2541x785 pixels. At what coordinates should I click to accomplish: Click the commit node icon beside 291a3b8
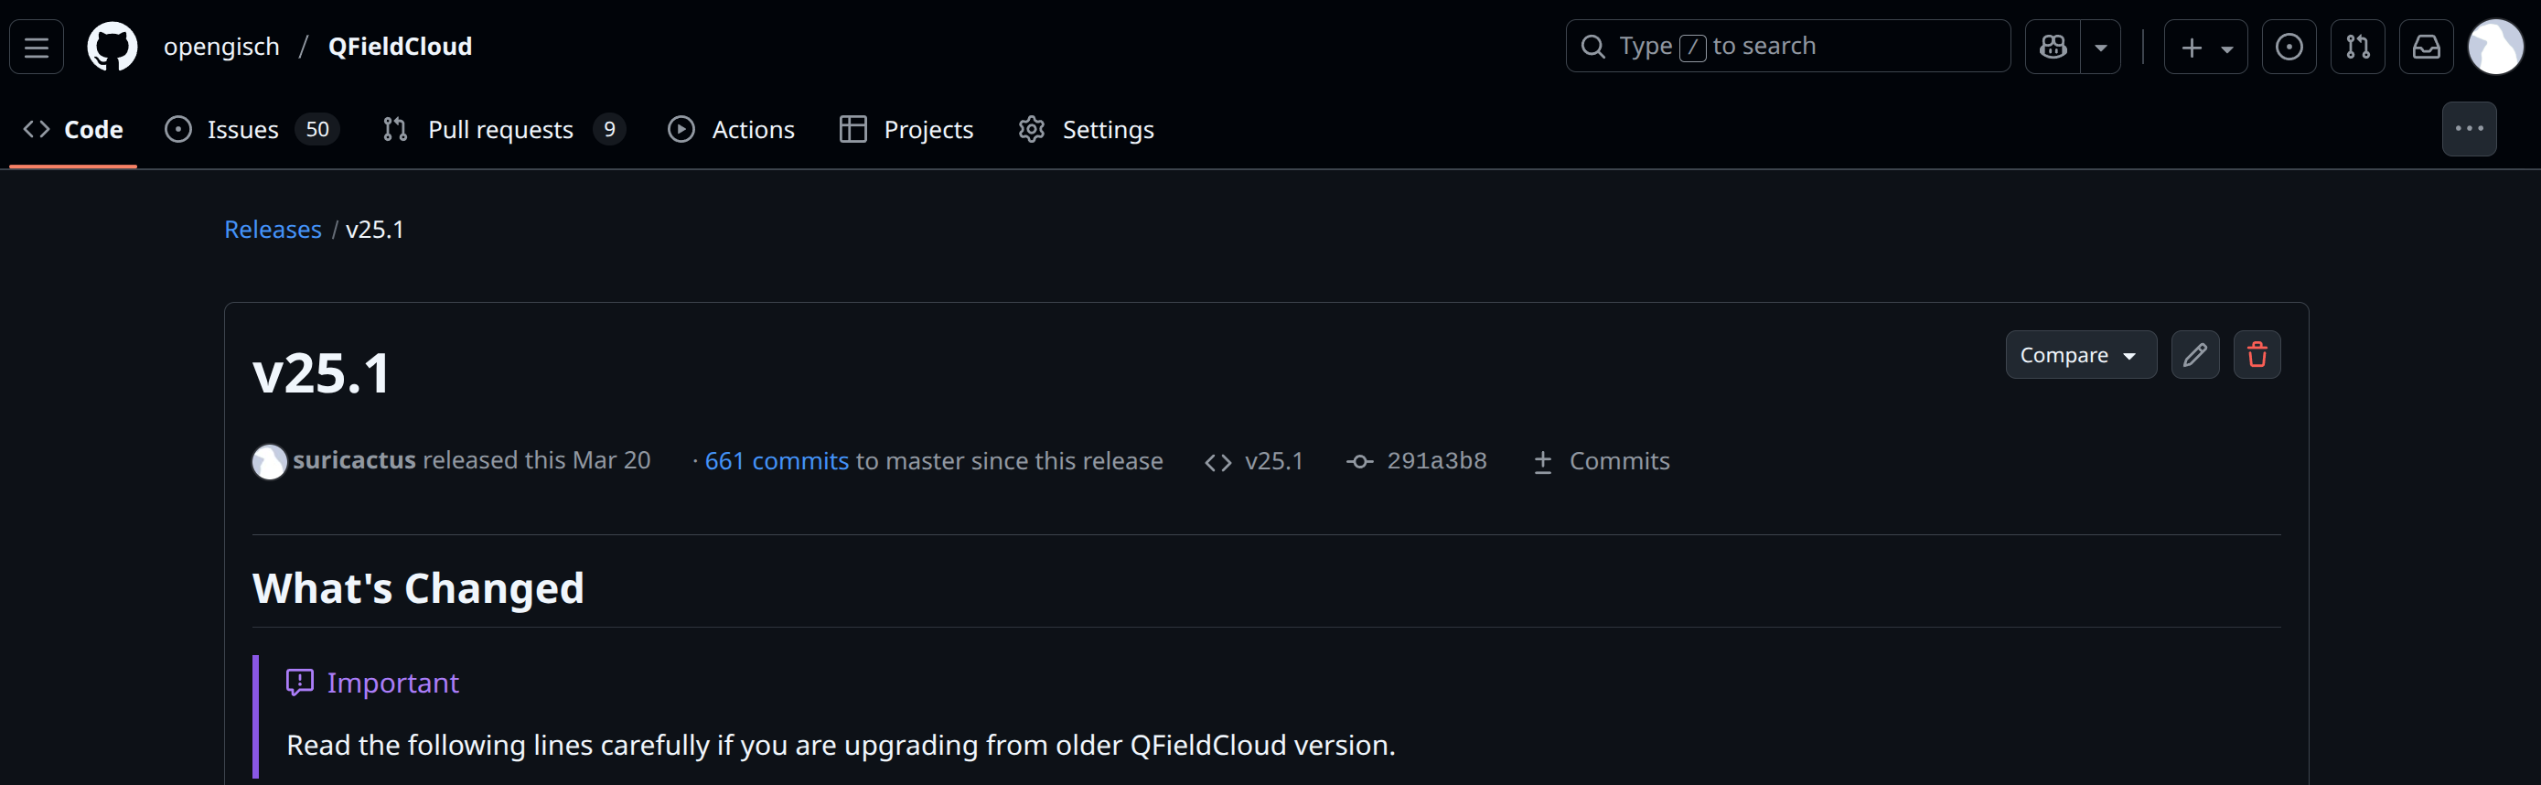1359,461
